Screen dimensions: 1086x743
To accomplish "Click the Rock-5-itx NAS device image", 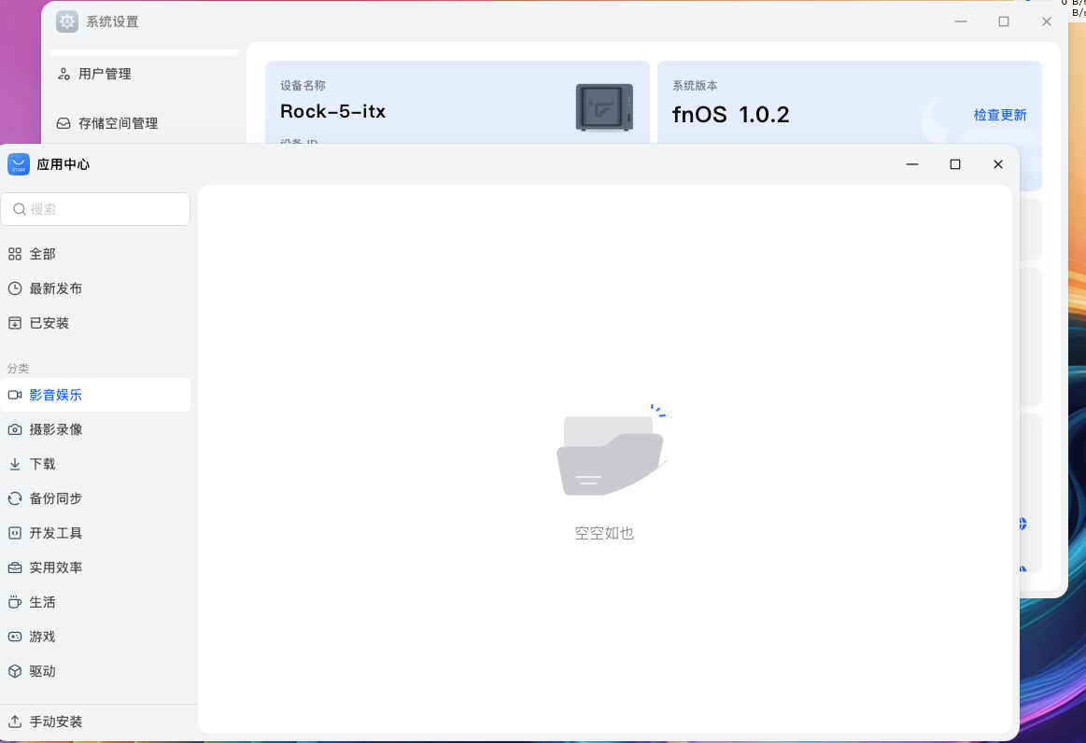I will (x=604, y=107).
